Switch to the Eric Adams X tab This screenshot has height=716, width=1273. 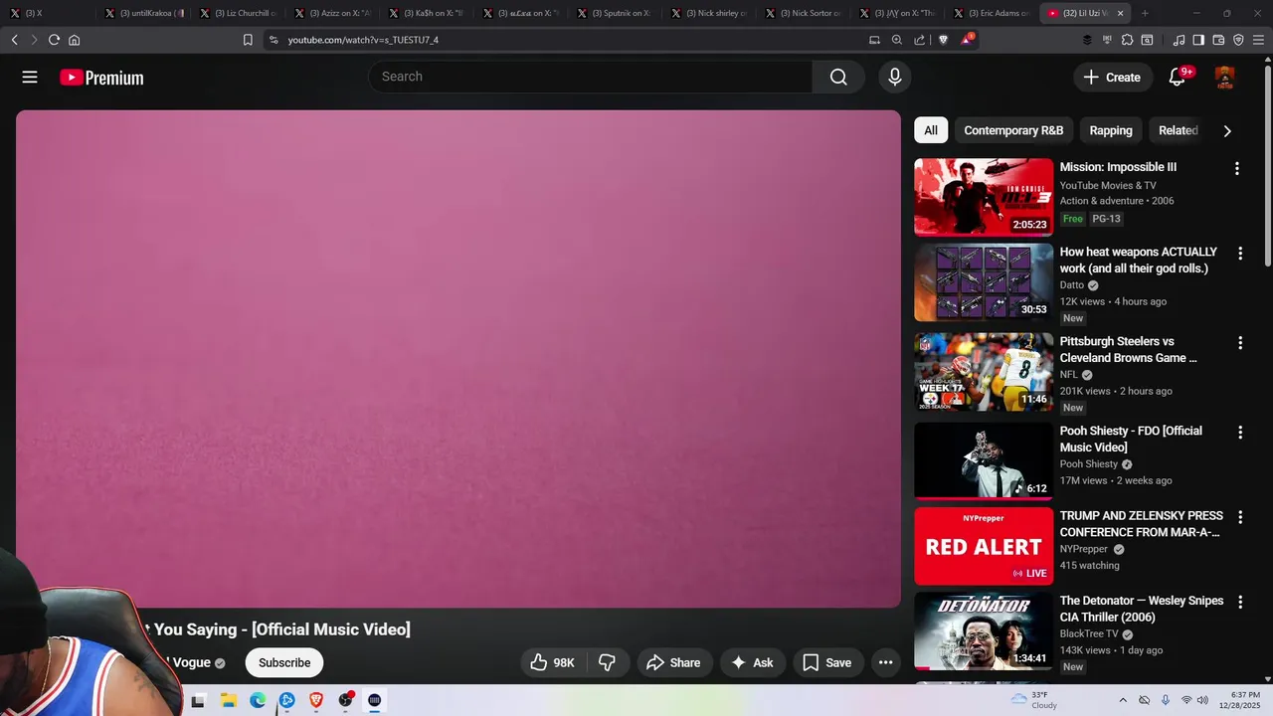(x=990, y=13)
